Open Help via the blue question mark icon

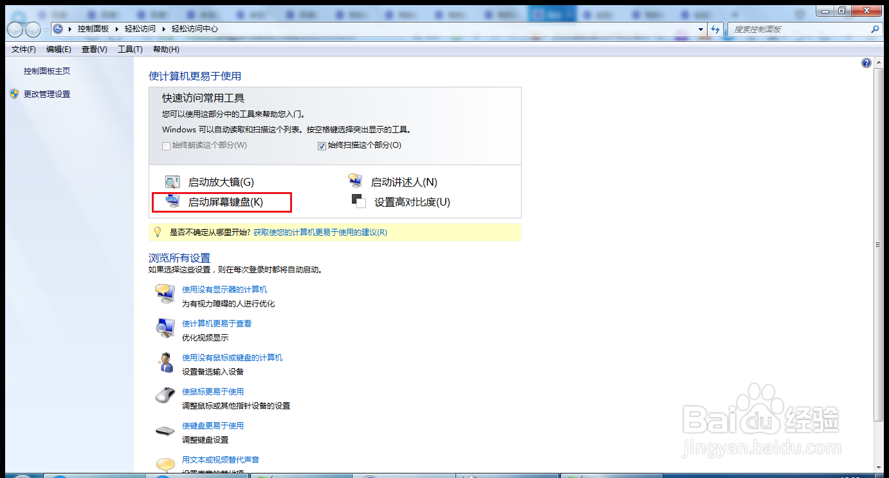[866, 62]
